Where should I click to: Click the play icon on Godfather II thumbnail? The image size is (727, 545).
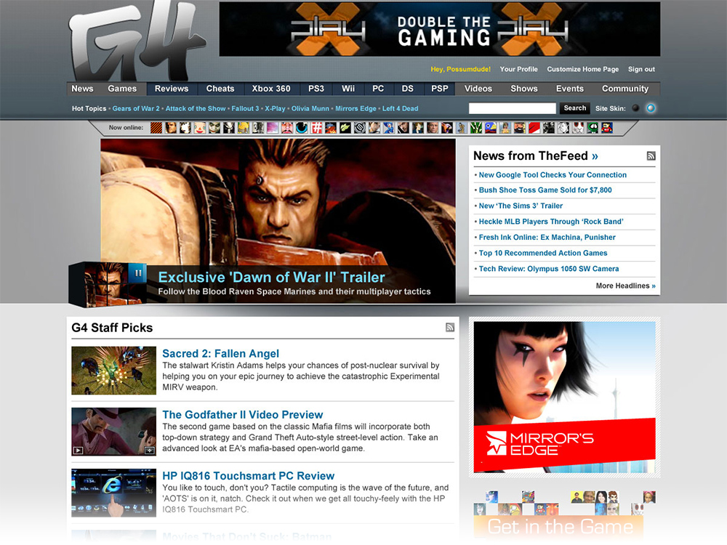[78, 450]
